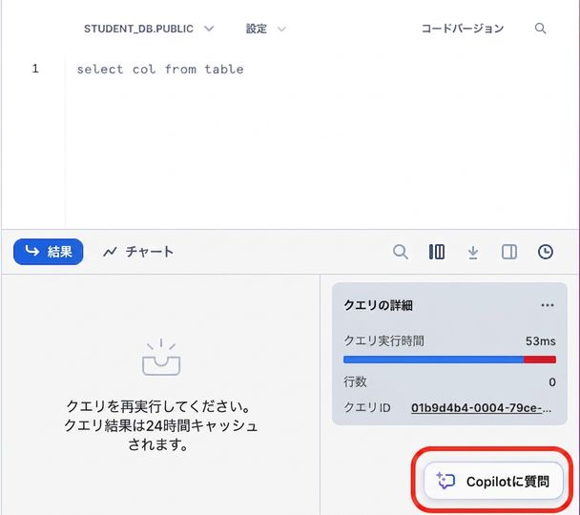Open the クエリの詳細 more options menu
The width and height of the screenshot is (580, 515).
point(548,305)
